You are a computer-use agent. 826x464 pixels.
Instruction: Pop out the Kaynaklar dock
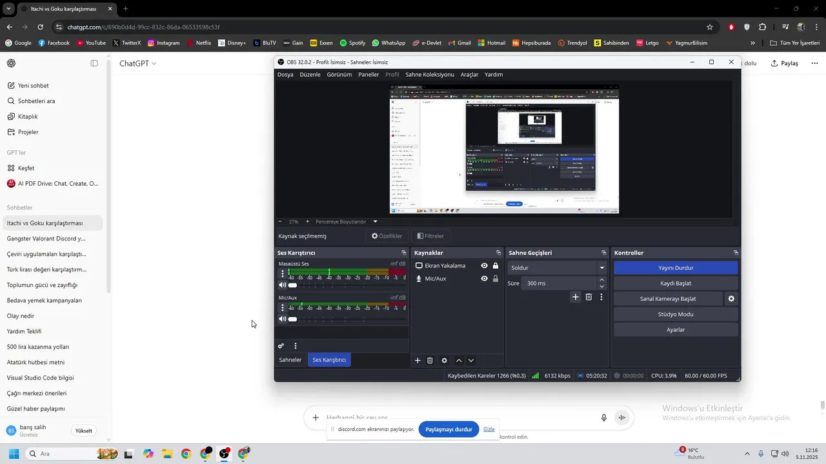[x=498, y=253]
